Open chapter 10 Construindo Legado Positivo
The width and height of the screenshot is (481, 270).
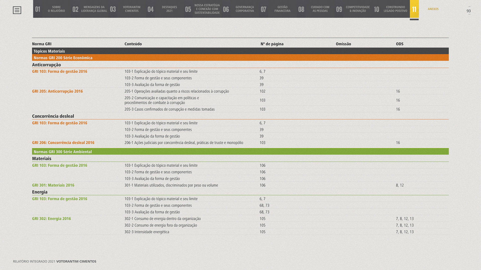[391, 9]
